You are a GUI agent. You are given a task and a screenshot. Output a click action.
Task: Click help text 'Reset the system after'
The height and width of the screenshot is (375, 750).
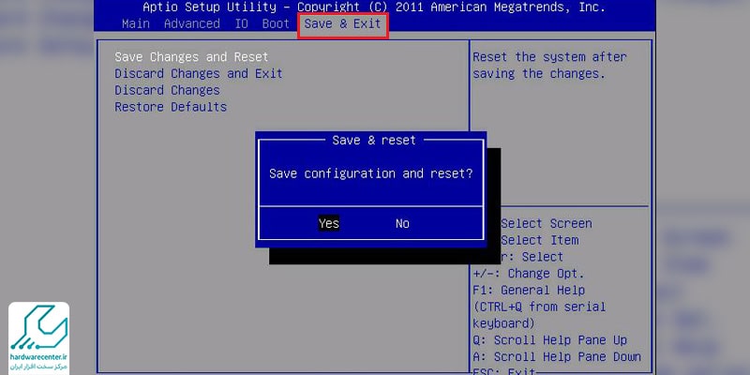pyautogui.click(x=549, y=57)
